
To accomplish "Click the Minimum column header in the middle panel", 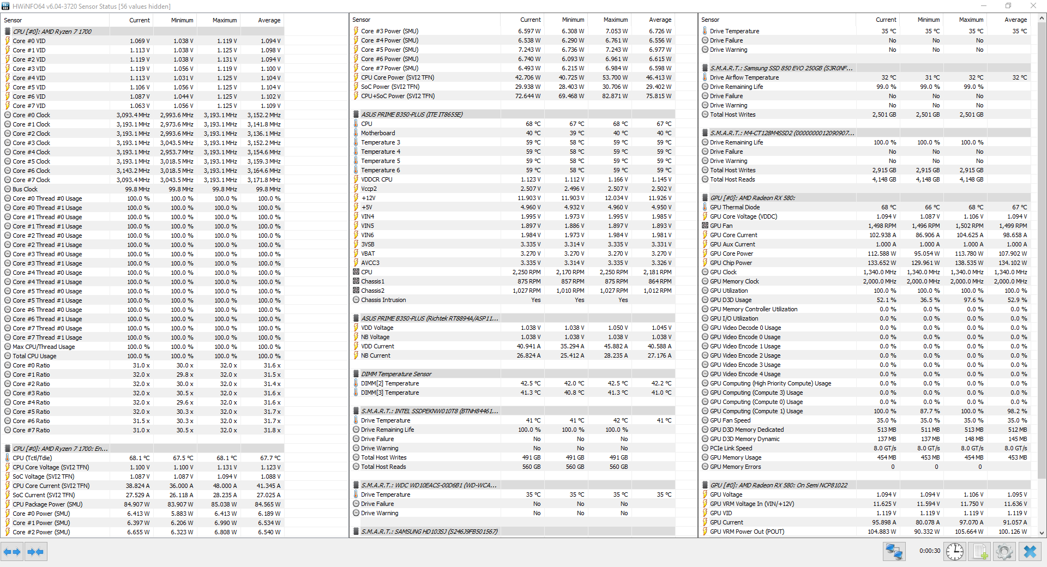I will click(x=565, y=20).
